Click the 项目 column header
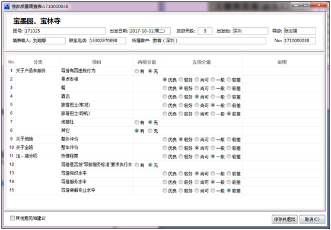This screenshot has width=331, height=230. [x=97, y=62]
